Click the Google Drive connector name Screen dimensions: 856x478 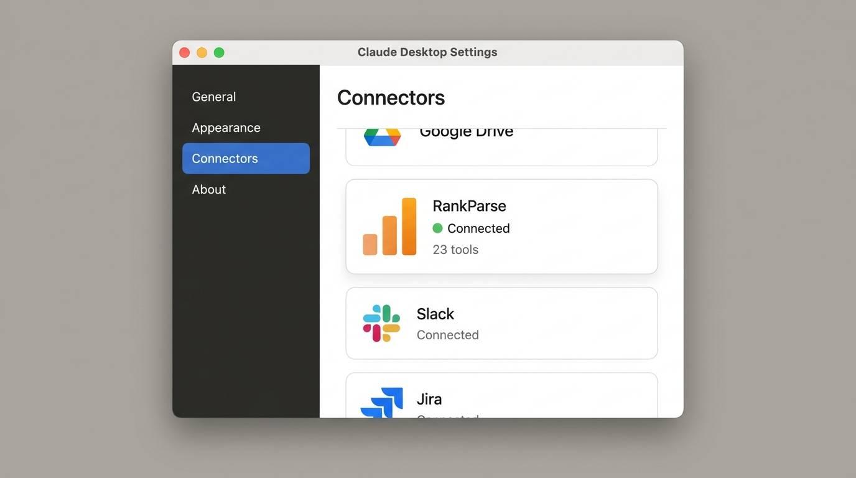tap(467, 133)
